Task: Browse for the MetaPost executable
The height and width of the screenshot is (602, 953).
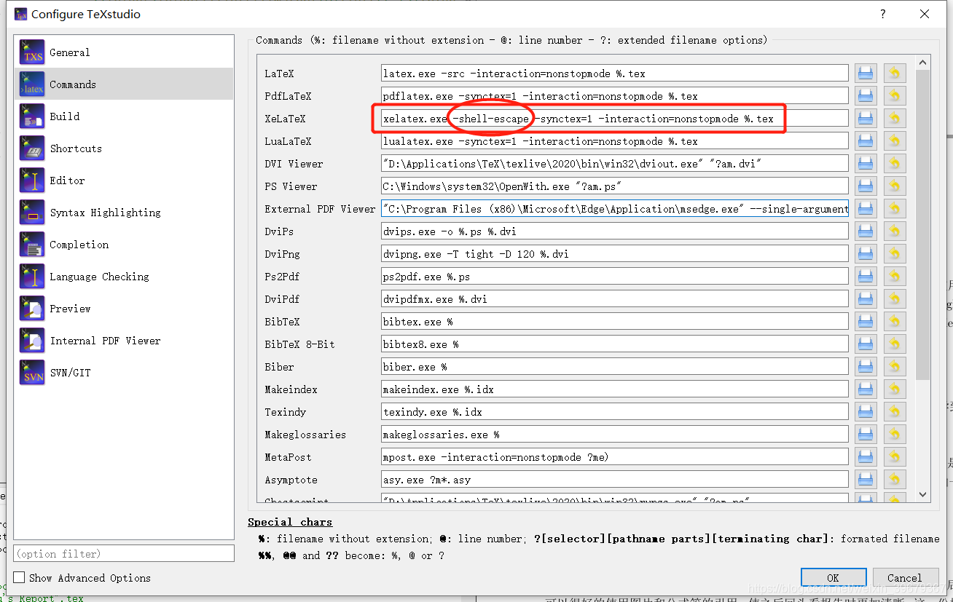Action: 865,456
